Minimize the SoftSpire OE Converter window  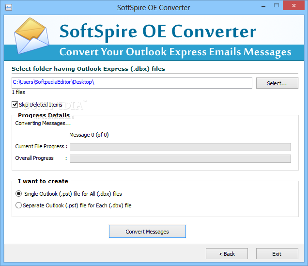tap(263, 6)
